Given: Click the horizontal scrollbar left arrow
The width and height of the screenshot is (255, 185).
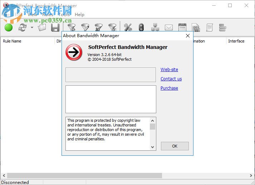Looking at the screenshot, I should coord(4,176).
